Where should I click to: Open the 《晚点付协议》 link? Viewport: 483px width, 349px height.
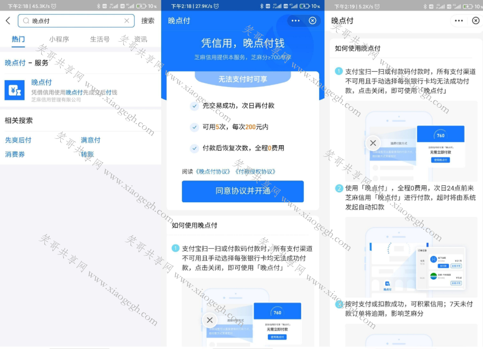[x=213, y=172]
